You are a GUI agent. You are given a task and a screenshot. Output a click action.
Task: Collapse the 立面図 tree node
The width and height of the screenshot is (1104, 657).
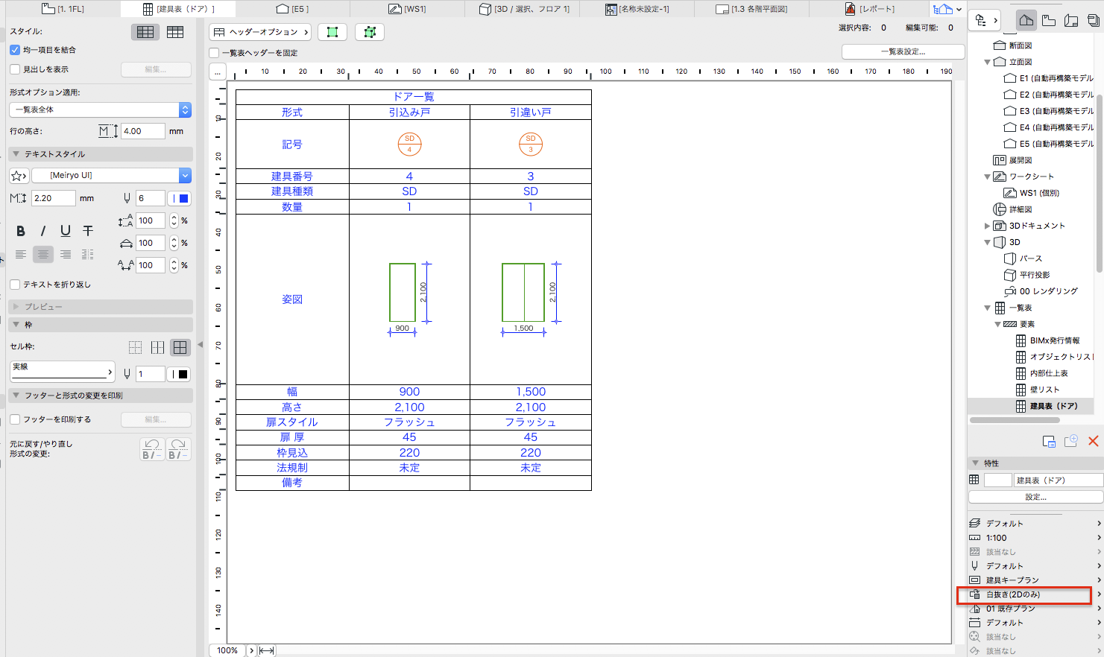pyautogui.click(x=988, y=62)
